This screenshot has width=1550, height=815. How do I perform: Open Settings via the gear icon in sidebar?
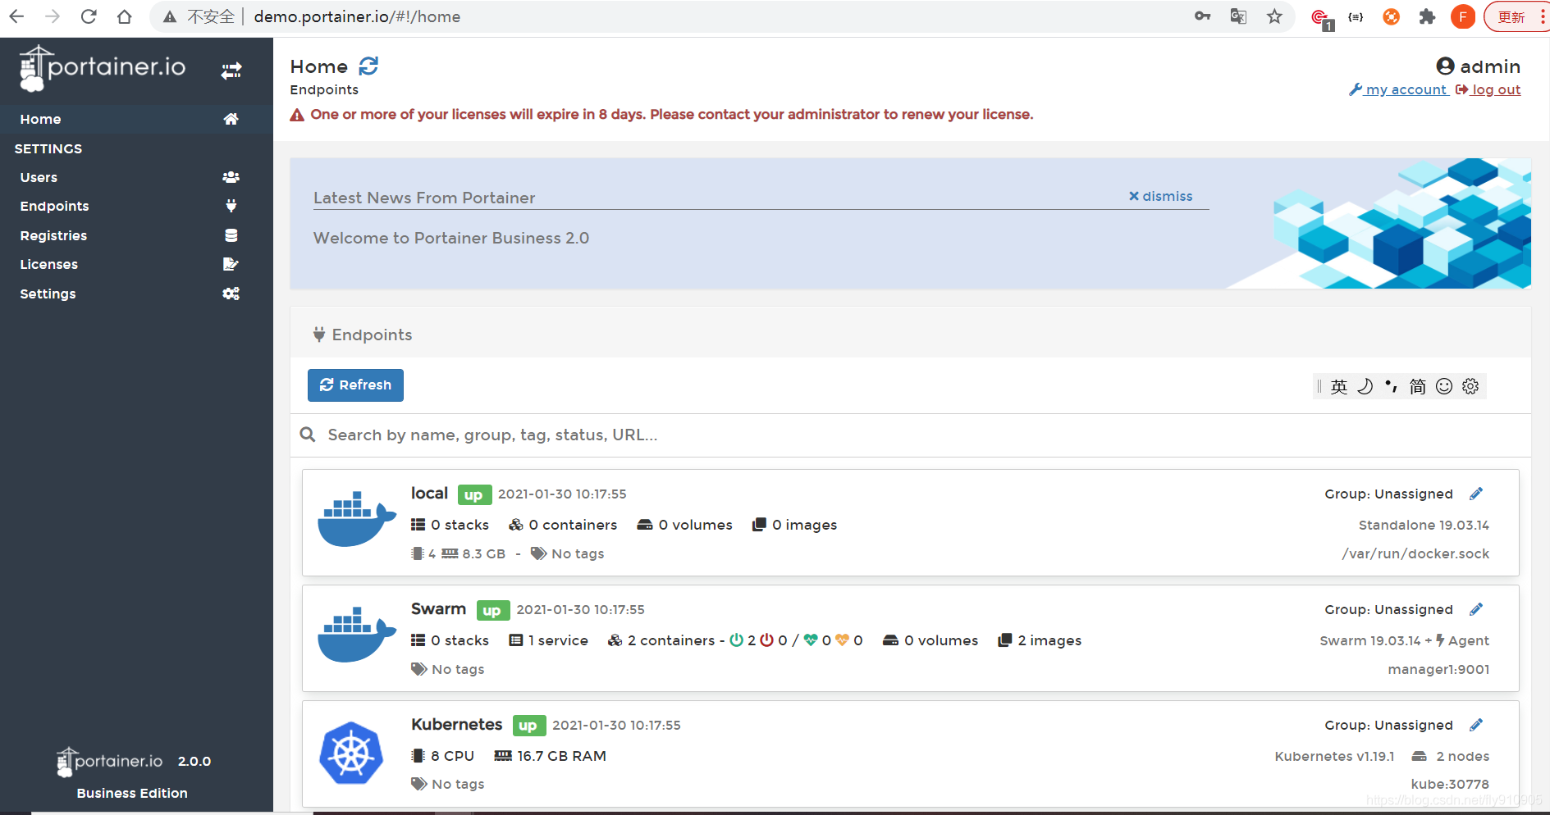[231, 294]
